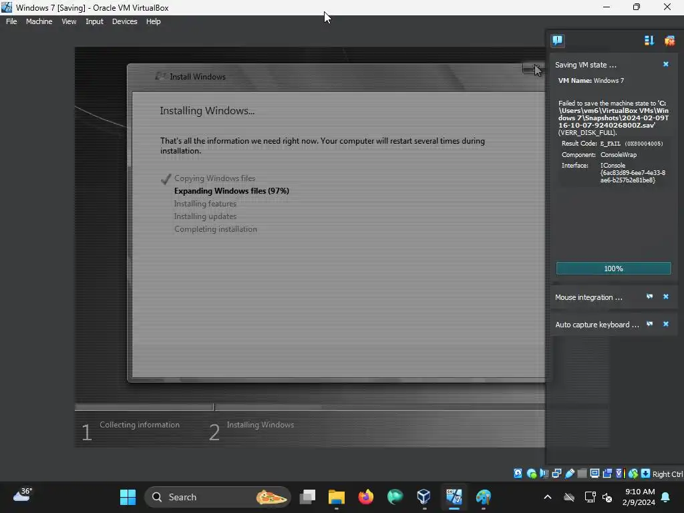The width and height of the screenshot is (684, 513).
Task: Click the Installing Windows stage label
Action: tap(261, 424)
